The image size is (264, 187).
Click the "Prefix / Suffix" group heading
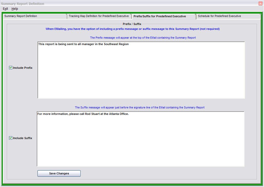click(x=132, y=24)
